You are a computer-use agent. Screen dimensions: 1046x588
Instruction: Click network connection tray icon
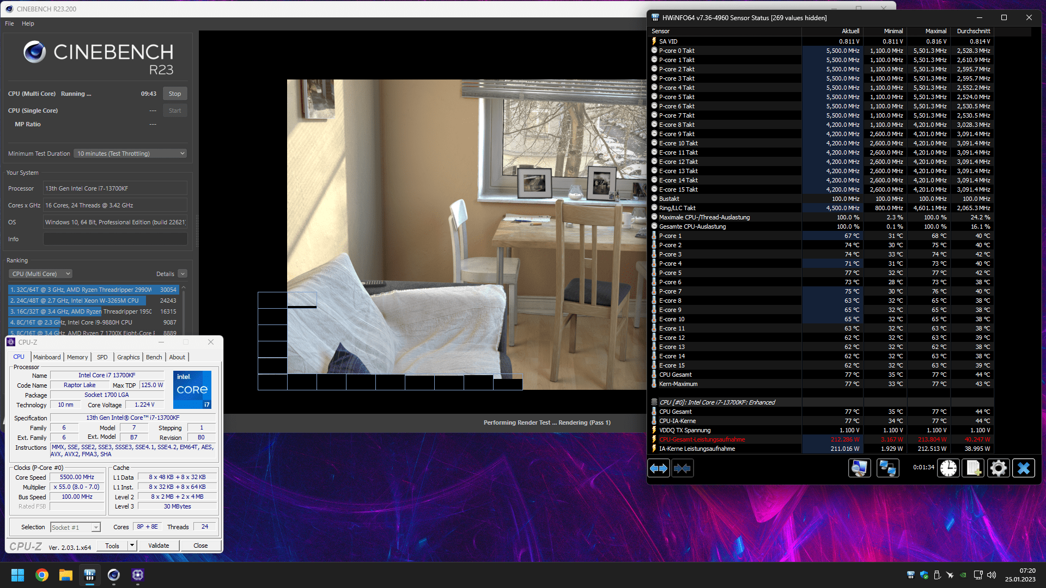pyautogui.click(x=978, y=575)
